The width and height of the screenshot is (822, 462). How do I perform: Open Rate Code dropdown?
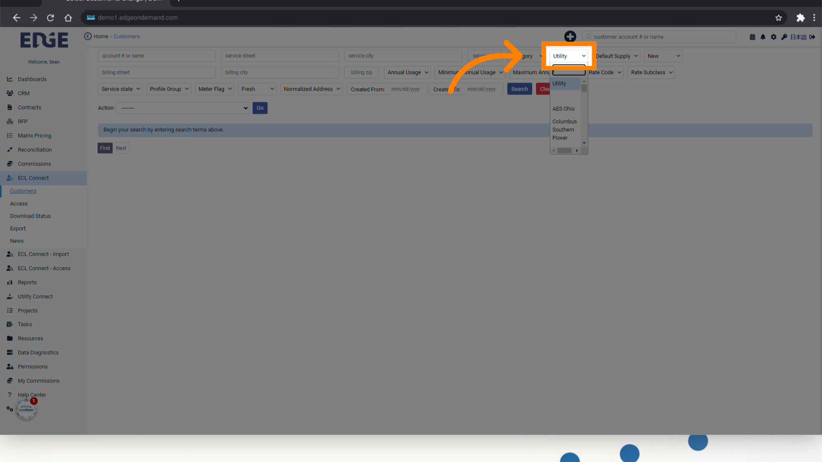pyautogui.click(x=605, y=72)
